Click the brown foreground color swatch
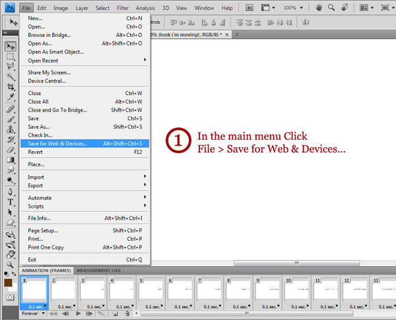 pos(8,283)
